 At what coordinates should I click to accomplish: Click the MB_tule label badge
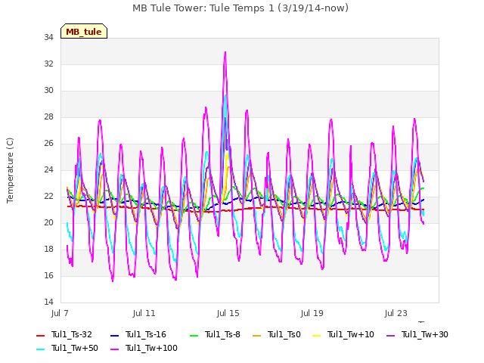(x=84, y=31)
